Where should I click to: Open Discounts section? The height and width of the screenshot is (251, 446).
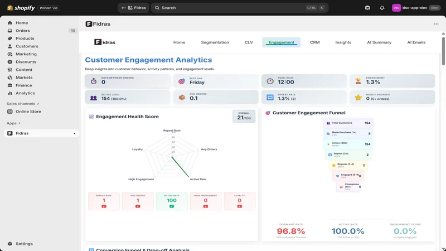click(x=26, y=62)
